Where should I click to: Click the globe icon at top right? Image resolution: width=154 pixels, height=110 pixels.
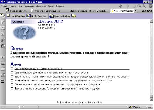click(x=150, y=6)
